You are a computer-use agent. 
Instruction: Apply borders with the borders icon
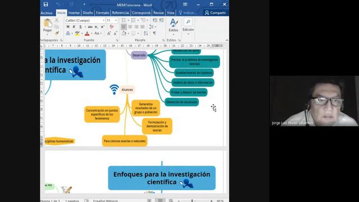134,34
